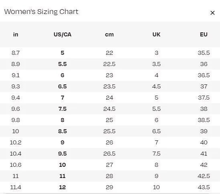Click the UK column header
The image size is (220, 194).
click(x=156, y=34)
